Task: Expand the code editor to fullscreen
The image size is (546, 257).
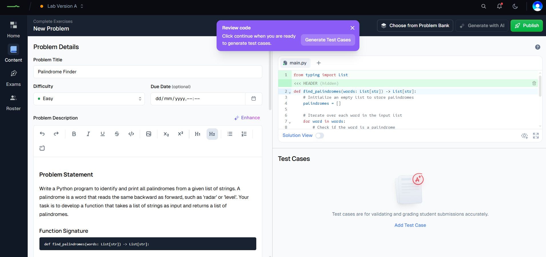Action: click(x=536, y=136)
